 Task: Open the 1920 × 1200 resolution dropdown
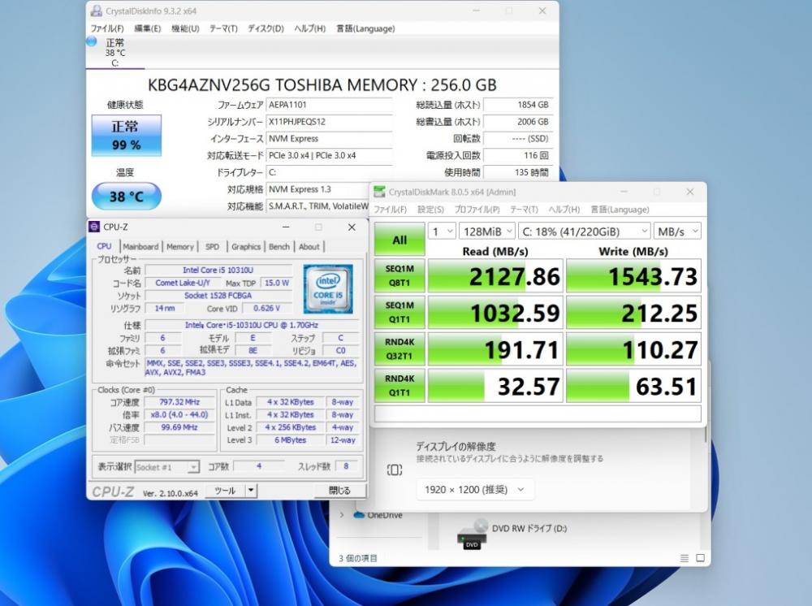pyautogui.click(x=474, y=490)
